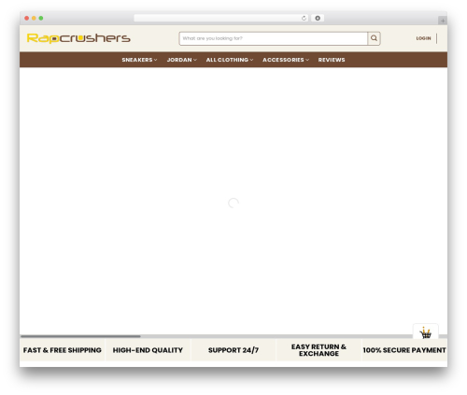Click the 100% SECURE PAYMENT banner
467x395 pixels.
point(404,350)
